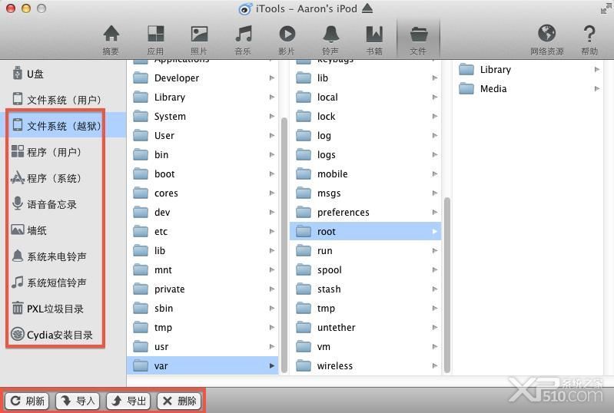Viewport: 614px width, 413px height.
Task: Click the 导出 export button
Action: point(128,401)
